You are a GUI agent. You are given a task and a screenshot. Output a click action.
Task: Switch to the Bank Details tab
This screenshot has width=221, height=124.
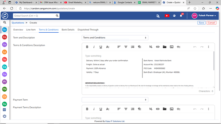(68, 29)
